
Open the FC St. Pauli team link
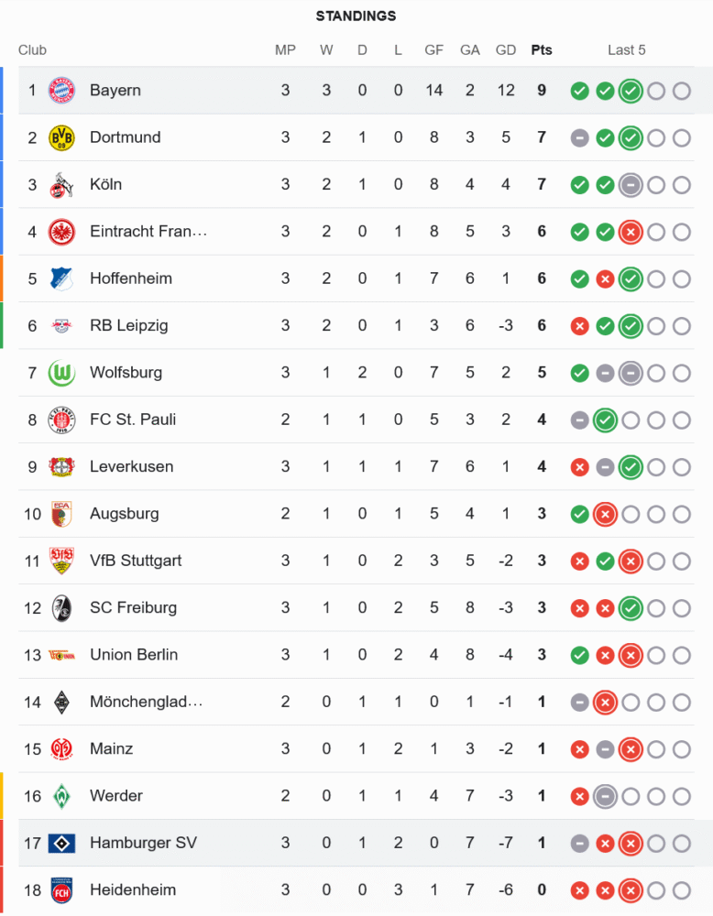[x=133, y=420]
